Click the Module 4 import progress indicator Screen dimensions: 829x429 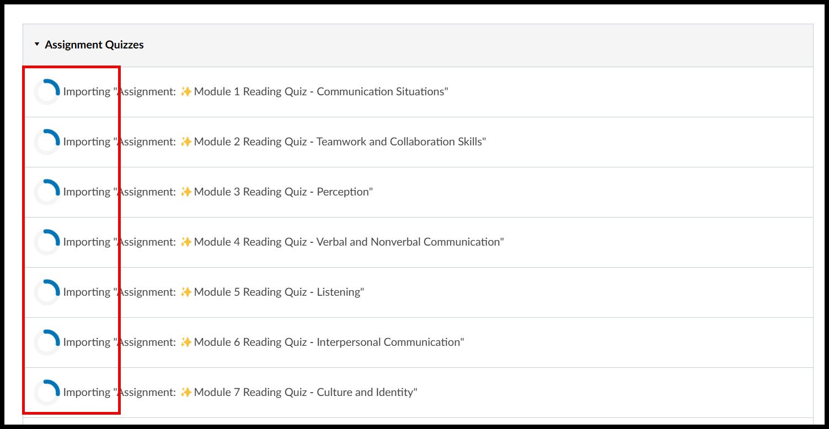coord(47,241)
